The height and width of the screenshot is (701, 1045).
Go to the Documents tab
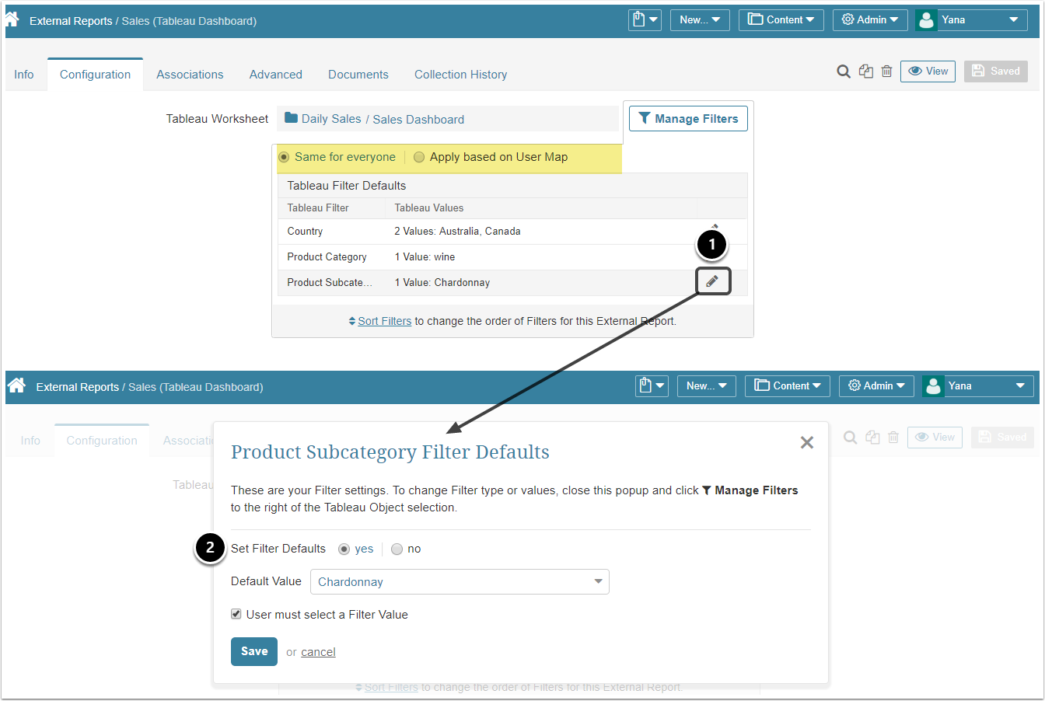(x=358, y=75)
